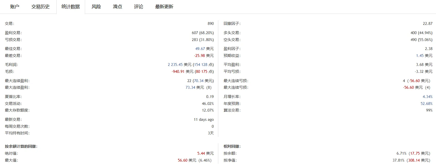Open the 账户 tab
Image resolution: width=436 pixels, height=167 pixels.
15,7
